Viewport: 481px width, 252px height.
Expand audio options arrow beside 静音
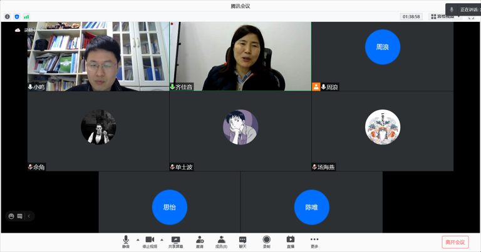tap(138, 239)
